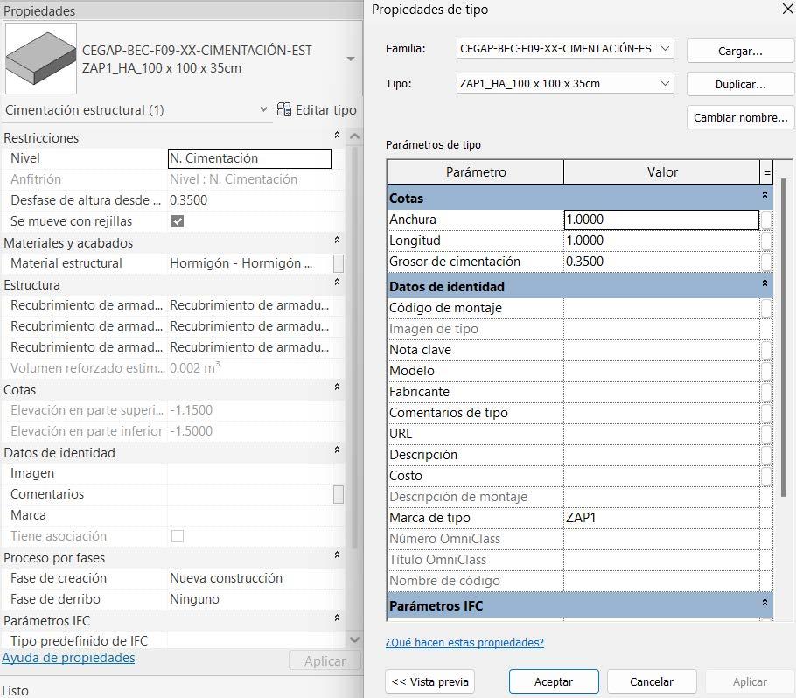796x698 pixels.
Task: Click the Aplicar button in the dialog
Action: tap(750, 681)
